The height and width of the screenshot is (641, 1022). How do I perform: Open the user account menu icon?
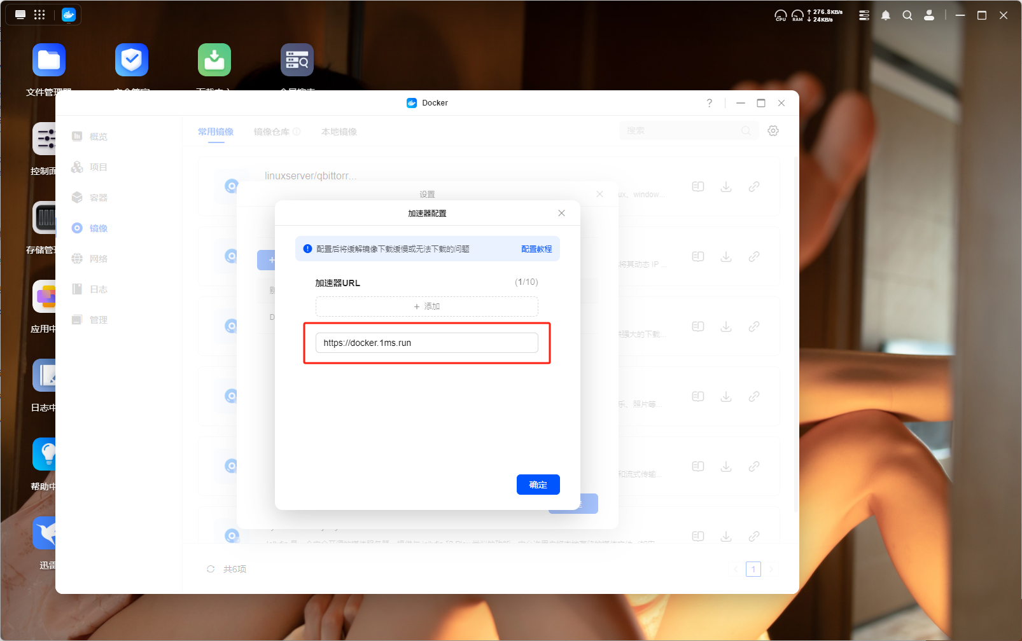coord(929,15)
